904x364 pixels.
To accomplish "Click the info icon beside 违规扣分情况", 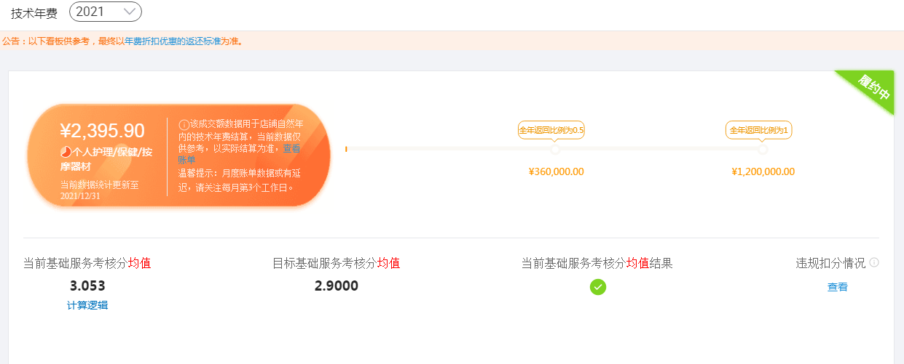I will point(874,262).
